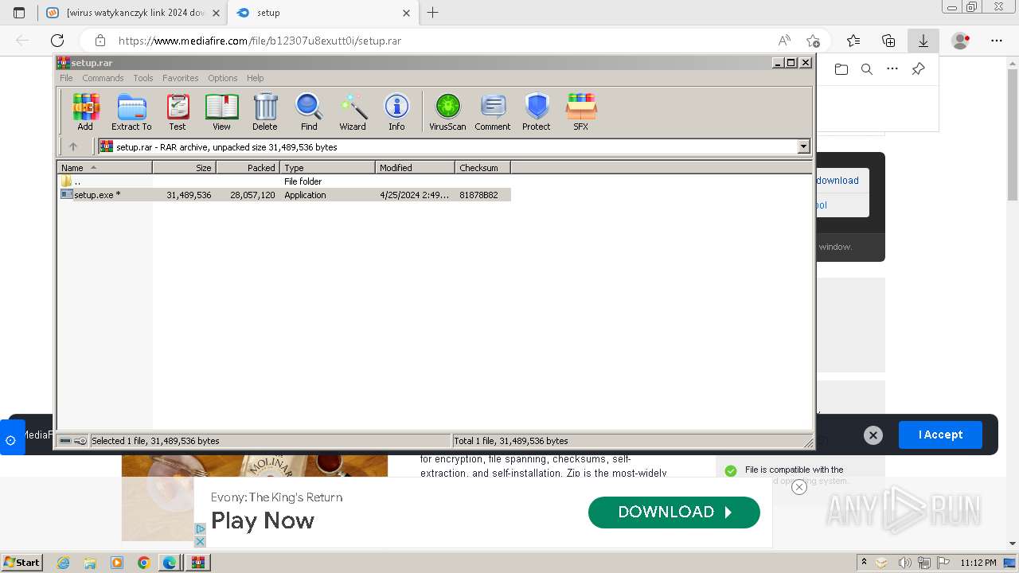The height and width of the screenshot is (573, 1019).
Task: Open the WinRAR Help menu
Action: 255,78
